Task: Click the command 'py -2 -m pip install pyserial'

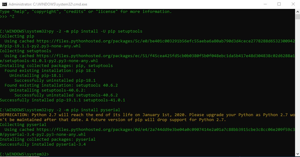Action: (85, 110)
